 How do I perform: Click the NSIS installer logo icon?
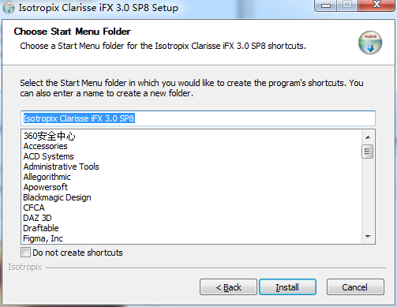pos(370,43)
